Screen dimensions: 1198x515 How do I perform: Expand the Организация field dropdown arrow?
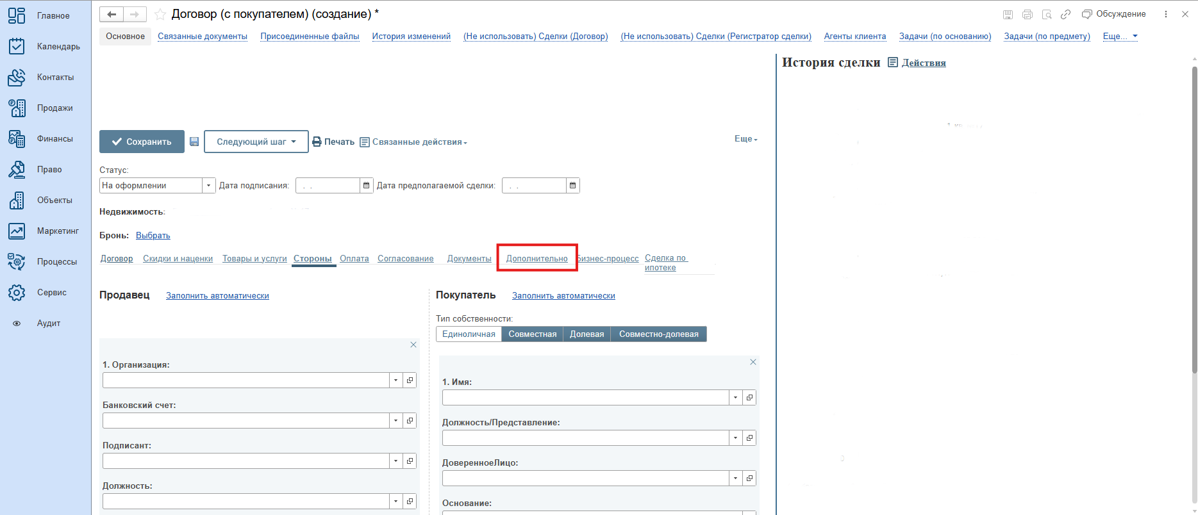[395, 380]
